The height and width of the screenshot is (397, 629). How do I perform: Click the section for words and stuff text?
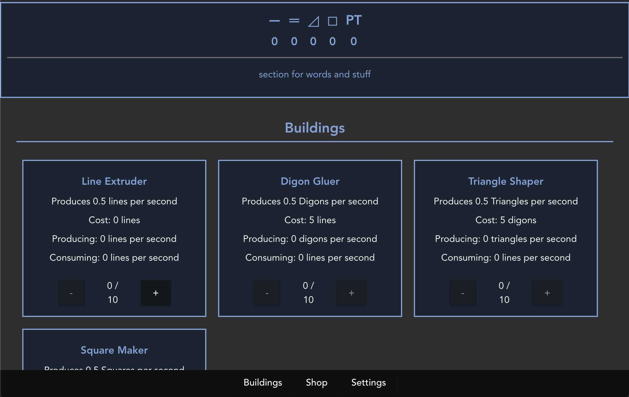(x=314, y=74)
